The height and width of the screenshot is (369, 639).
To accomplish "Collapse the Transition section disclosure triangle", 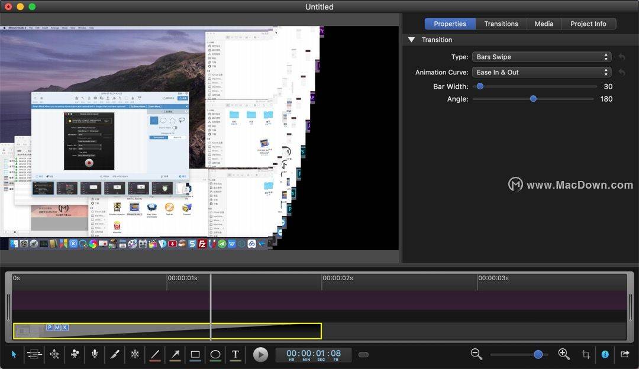I will 412,39.
